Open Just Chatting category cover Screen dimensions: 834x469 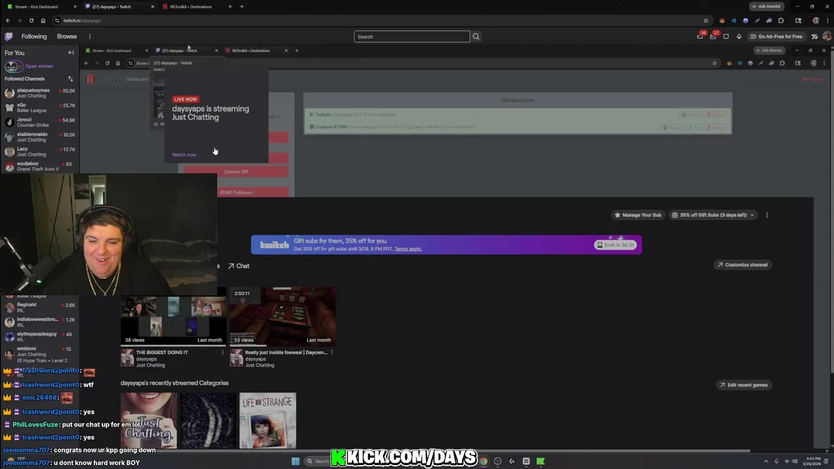point(149,421)
